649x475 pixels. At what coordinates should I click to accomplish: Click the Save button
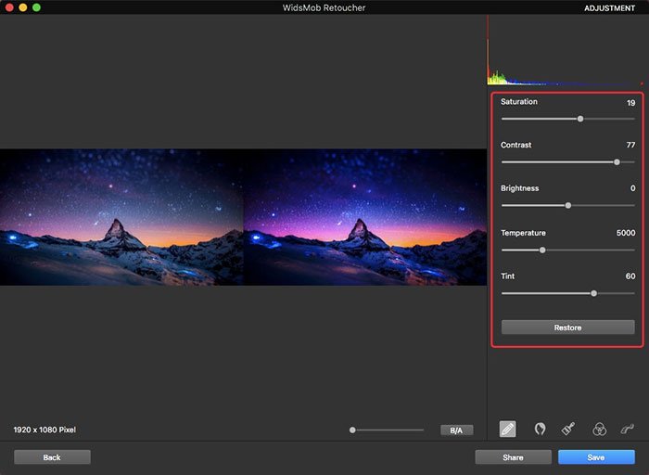tap(596, 457)
